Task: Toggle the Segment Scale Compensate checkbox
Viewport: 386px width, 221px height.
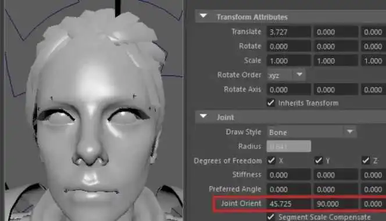Action: point(271,217)
